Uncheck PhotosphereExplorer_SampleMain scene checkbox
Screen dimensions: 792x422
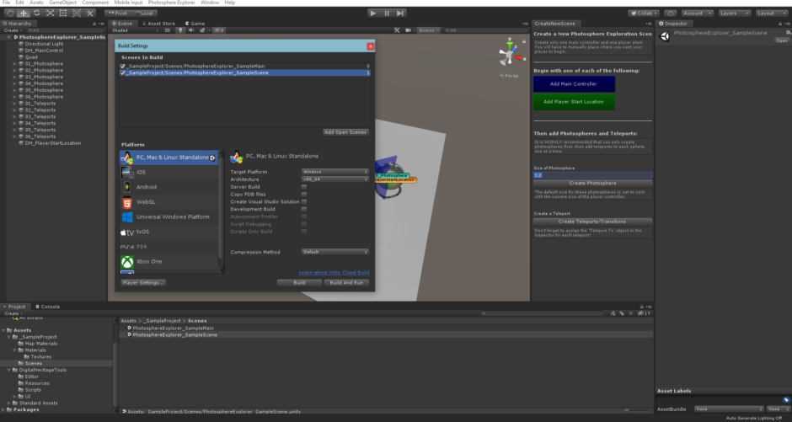123,66
